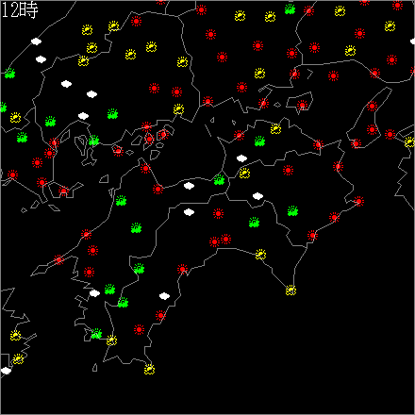
Task: Select the yellow partly-cloudy icon on the right map edge
Action: click(x=409, y=142)
